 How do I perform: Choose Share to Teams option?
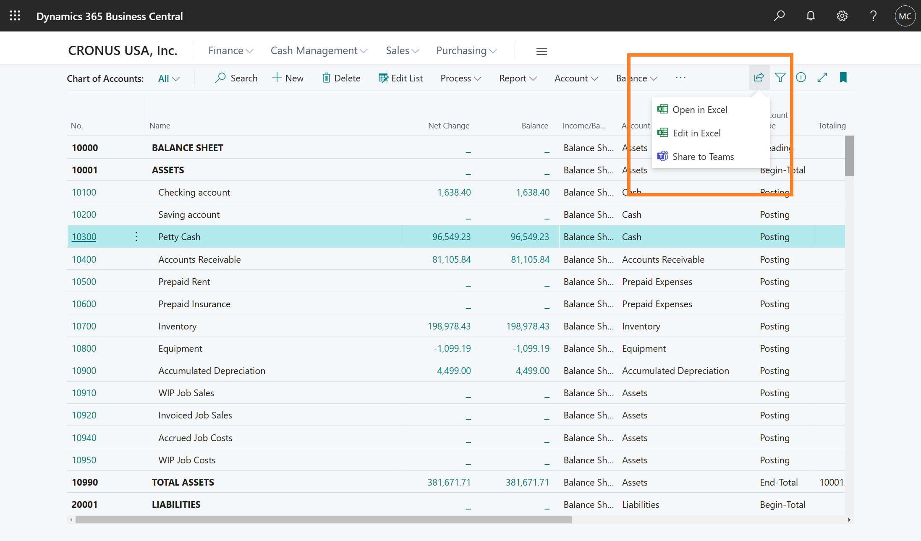703,157
